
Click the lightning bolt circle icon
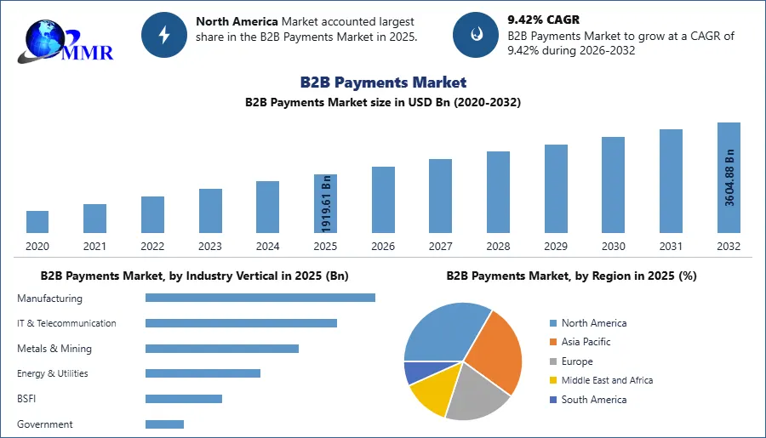(164, 35)
